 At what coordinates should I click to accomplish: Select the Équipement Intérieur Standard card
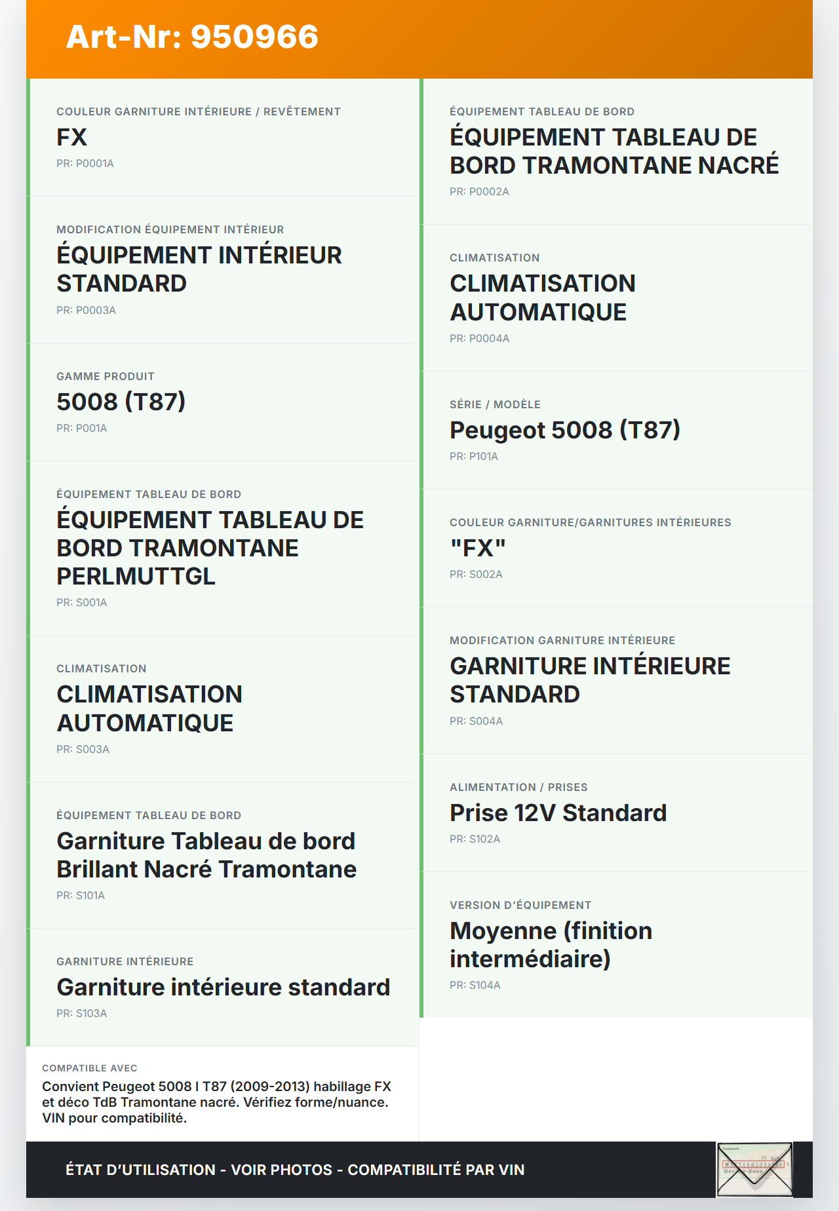point(223,270)
